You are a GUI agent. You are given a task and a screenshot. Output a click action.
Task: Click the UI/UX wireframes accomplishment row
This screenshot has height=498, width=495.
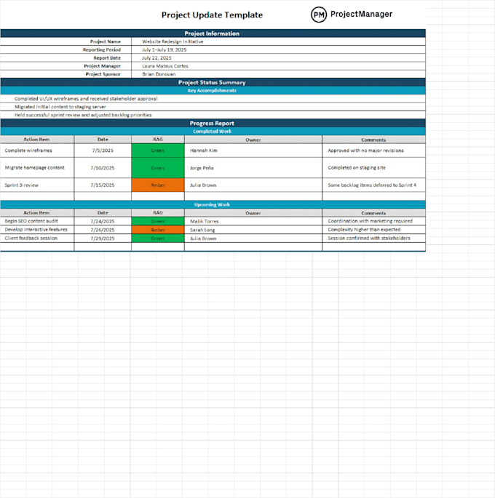[x=213, y=98]
